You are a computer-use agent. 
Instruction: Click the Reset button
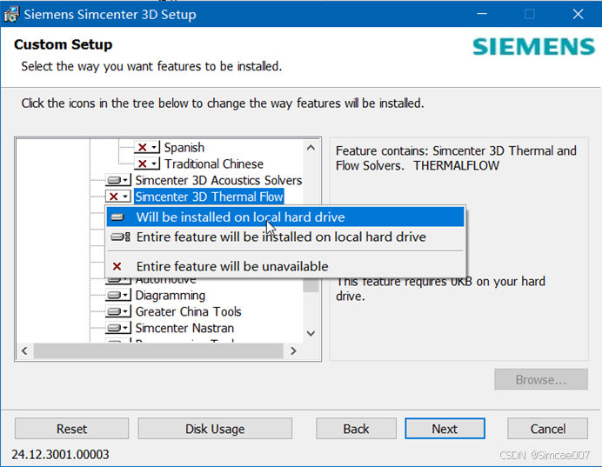click(72, 429)
